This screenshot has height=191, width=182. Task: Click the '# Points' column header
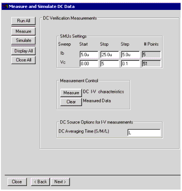[151, 44]
